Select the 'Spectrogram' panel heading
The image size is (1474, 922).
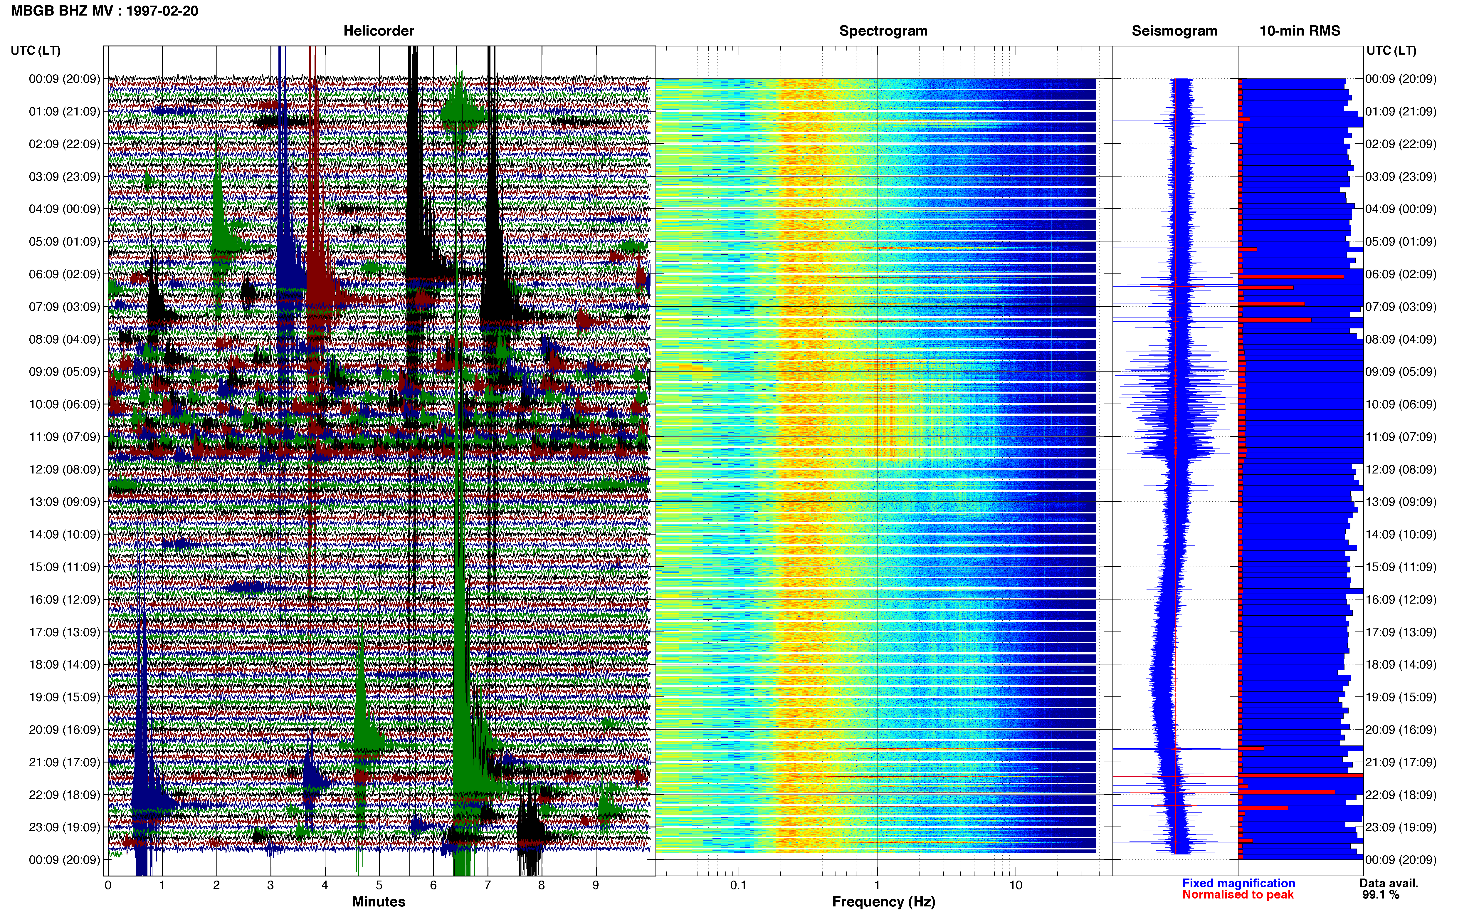[x=883, y=31]
